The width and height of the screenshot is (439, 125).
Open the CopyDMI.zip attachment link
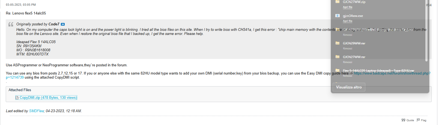click(48, 98)
